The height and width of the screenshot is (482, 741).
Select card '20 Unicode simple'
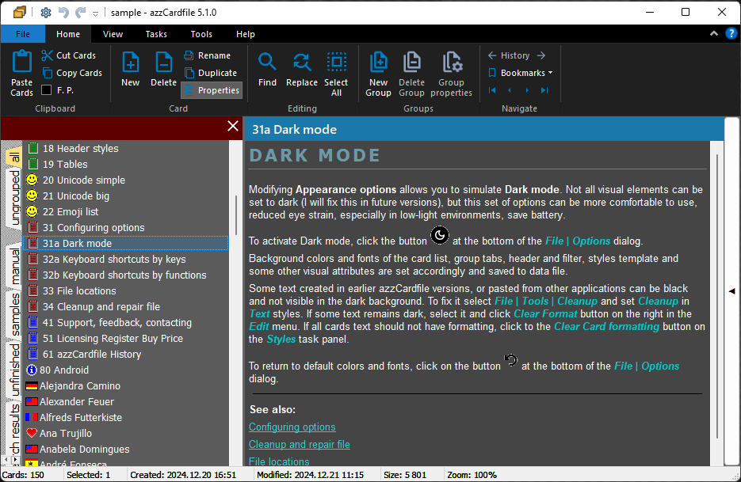click(x=126, y=180)
